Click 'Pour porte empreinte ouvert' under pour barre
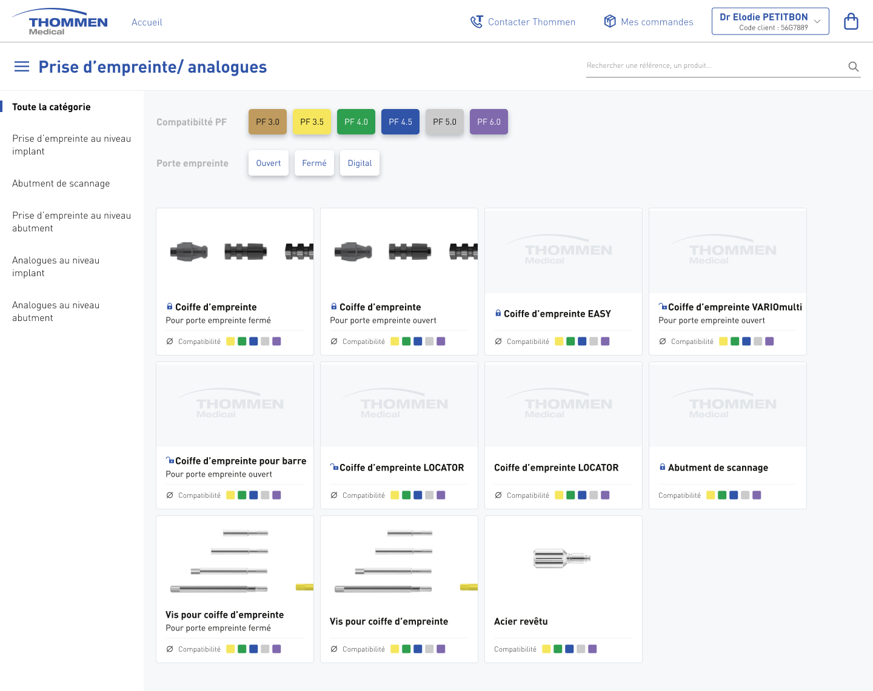873x691 pixels. click(x=219, y=474)
